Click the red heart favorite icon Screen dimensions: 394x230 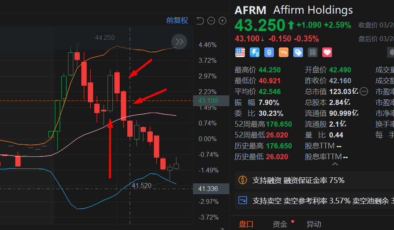tap(327, 52)
